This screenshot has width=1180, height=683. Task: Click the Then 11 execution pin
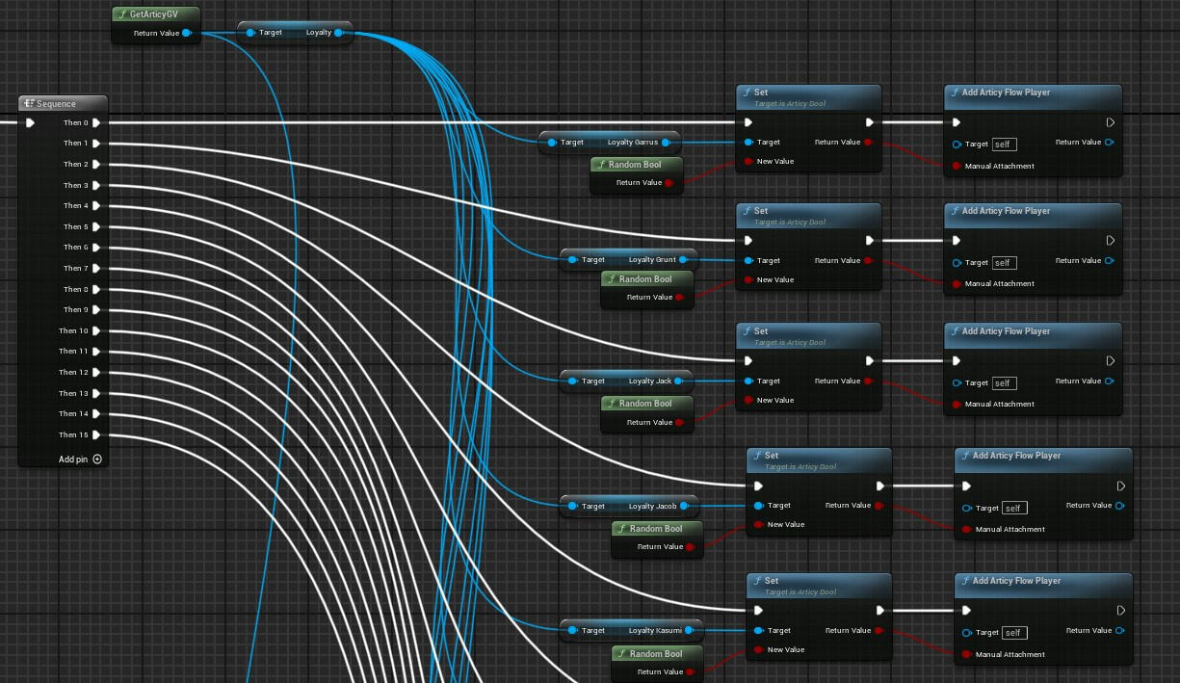point(96,351)
